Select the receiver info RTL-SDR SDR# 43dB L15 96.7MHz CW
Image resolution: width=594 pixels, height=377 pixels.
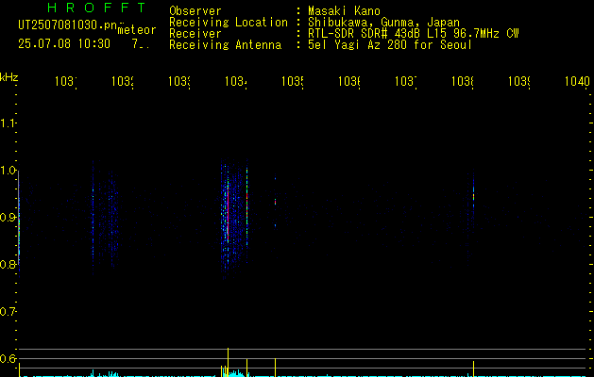[x=414, y=34]
